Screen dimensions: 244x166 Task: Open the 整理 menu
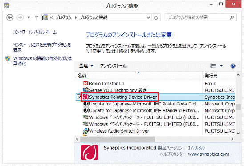coord(86,66)
